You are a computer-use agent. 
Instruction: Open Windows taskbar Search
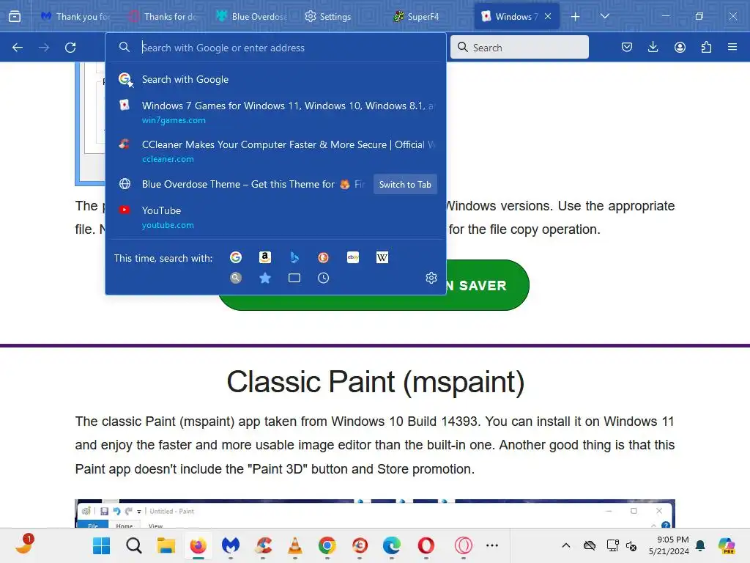[134, 545]
